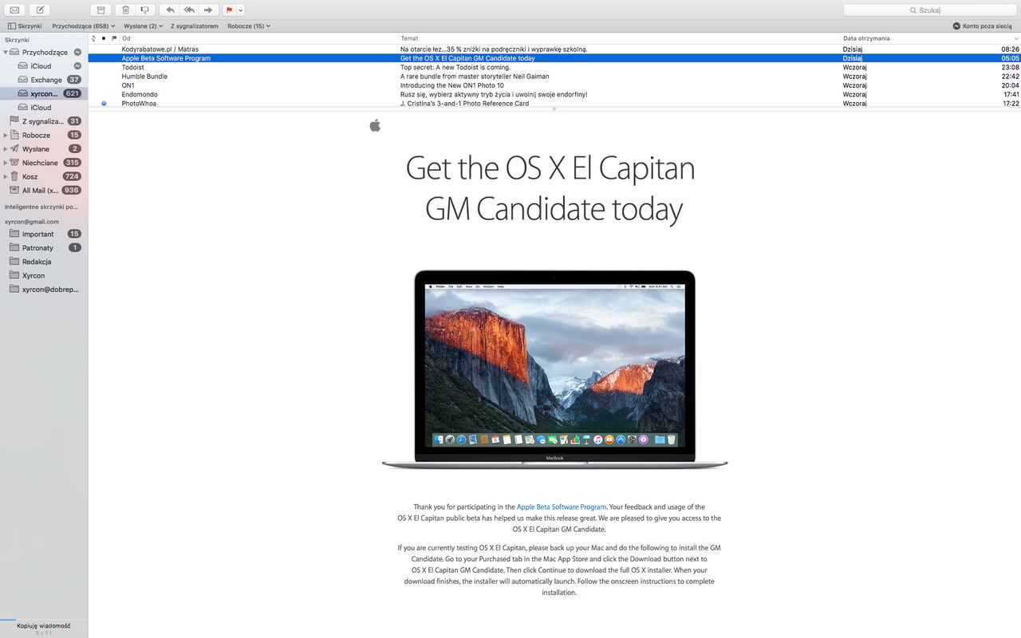Open Redakcja folder in sidebar

[x=44, y=262]
